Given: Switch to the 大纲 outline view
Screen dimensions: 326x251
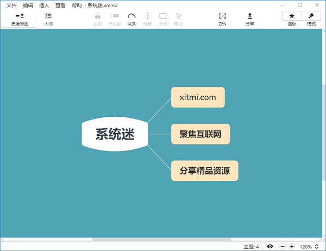Looking at the screenshot, I should pyautogui.click(x=48, y=20).
